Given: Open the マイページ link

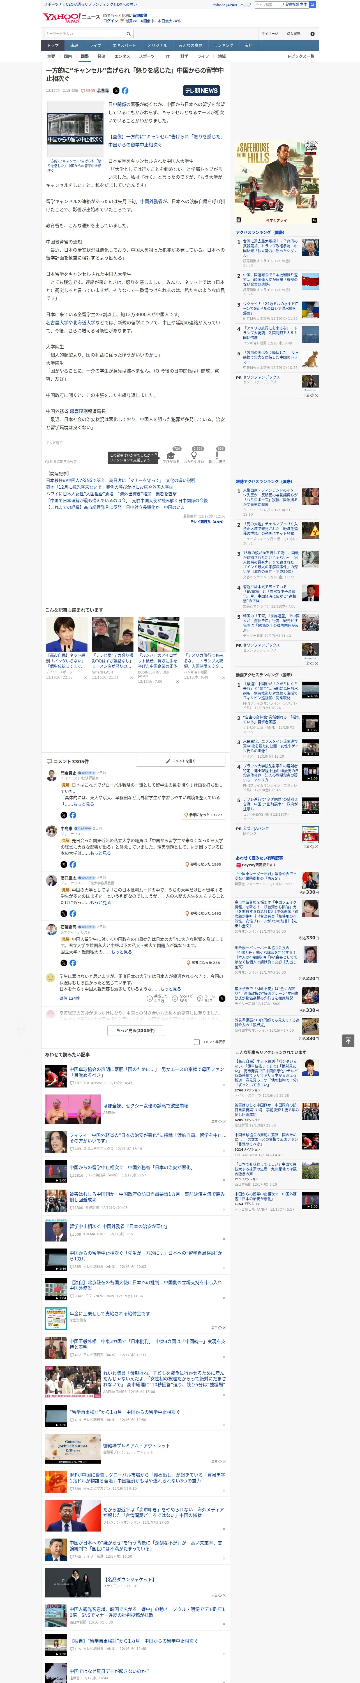Looking at the screenshot, I should click(x=269, y=34).
